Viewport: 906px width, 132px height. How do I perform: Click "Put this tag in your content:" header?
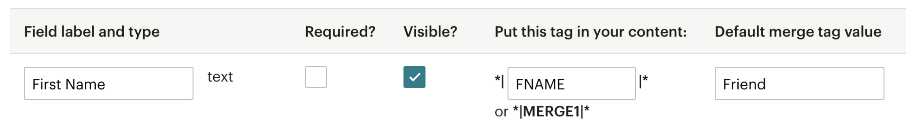coord(590,32)
